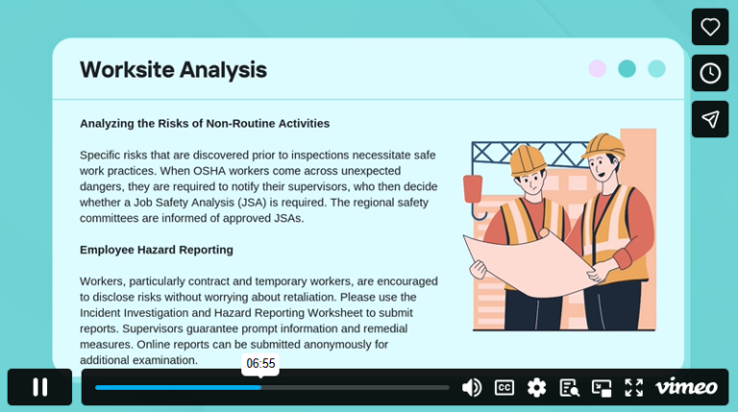This screenshot has height=412, width=738.
Task: Open the settings gear menu
Action: click(x=536, y=388)
